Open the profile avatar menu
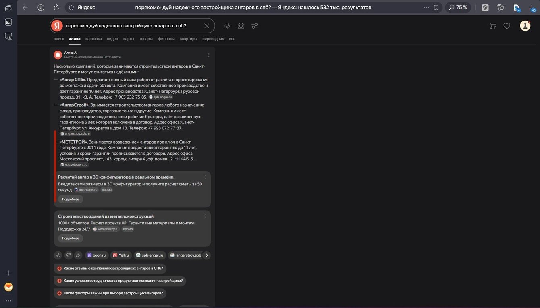The height and width of the screenshot is (308, 540). 525,26
